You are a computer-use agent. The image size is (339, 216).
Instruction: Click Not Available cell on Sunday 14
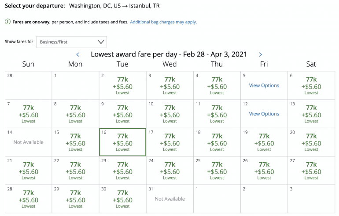coord(28,142)
